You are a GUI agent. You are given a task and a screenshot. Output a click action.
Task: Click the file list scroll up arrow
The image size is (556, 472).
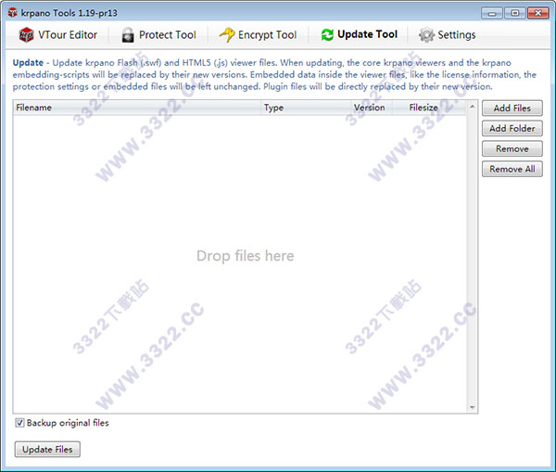(x=472, y=107)
